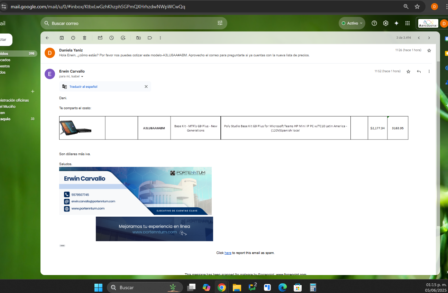Viewport: 448px width, 293px height.
Task: Open the Move to folder icon
Action: [x=138, y=38]
